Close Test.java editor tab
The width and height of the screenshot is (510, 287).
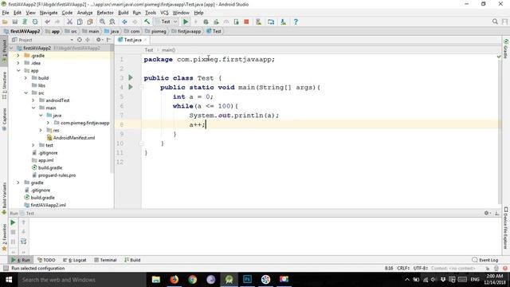click(145, 40)
